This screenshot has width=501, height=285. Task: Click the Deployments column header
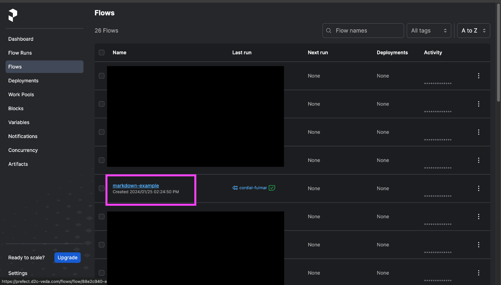(x=392, y=53)
